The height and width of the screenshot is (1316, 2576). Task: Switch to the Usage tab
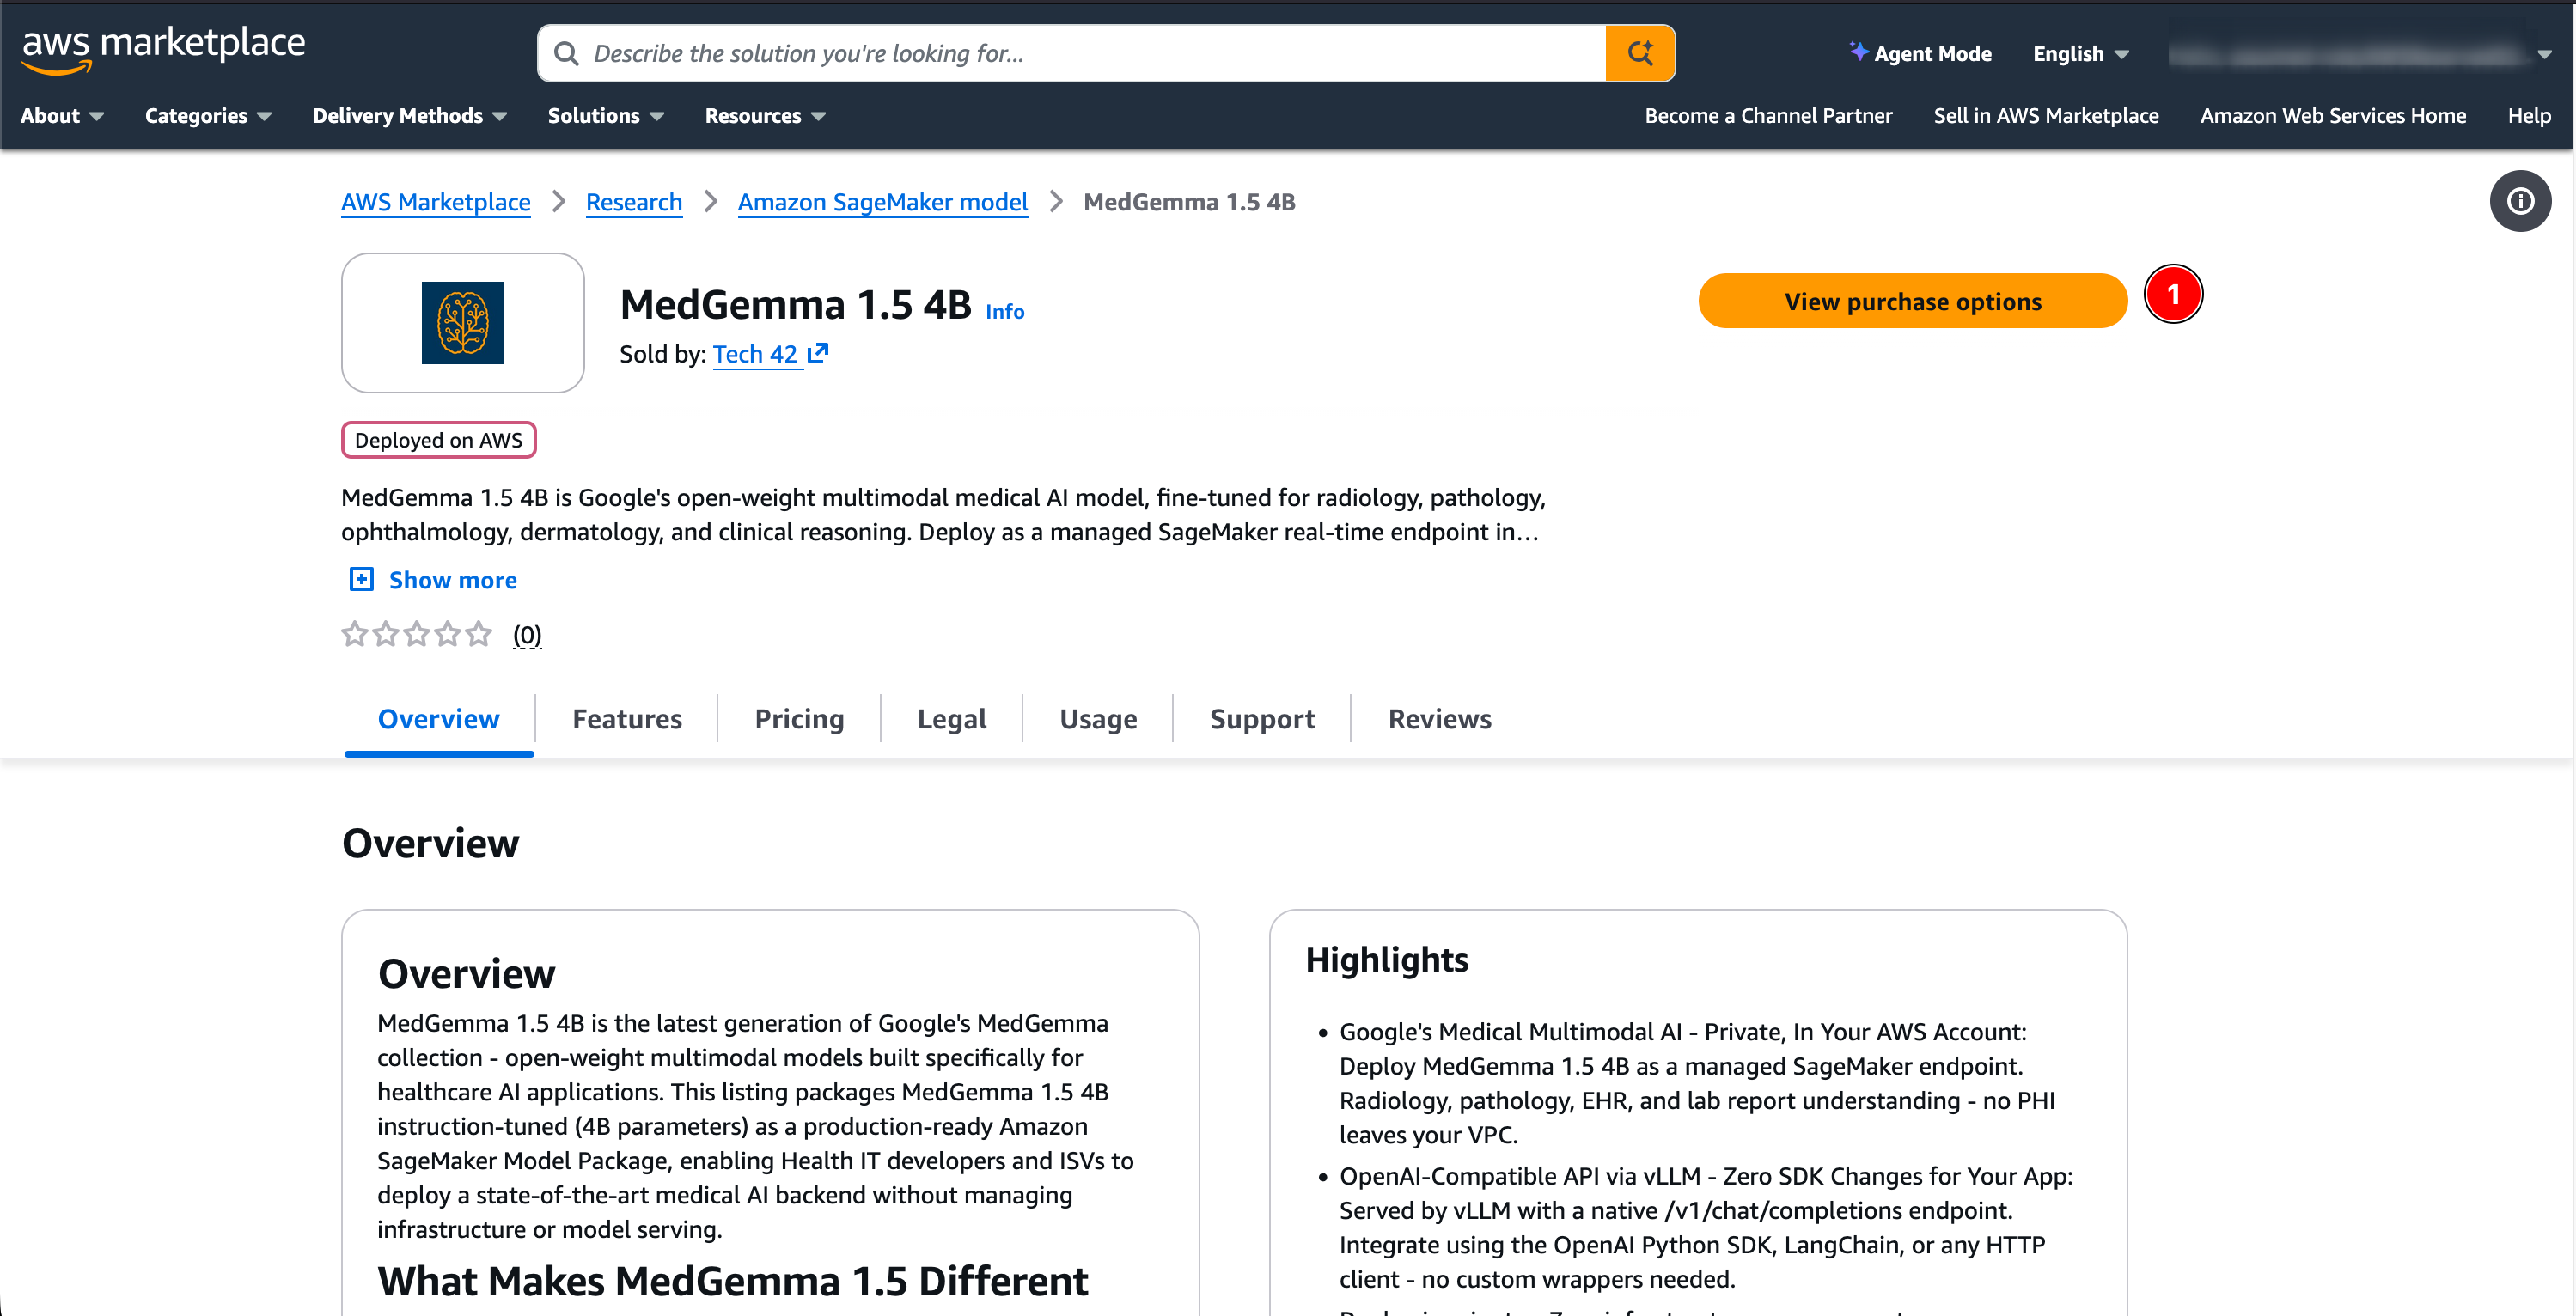1098,719
